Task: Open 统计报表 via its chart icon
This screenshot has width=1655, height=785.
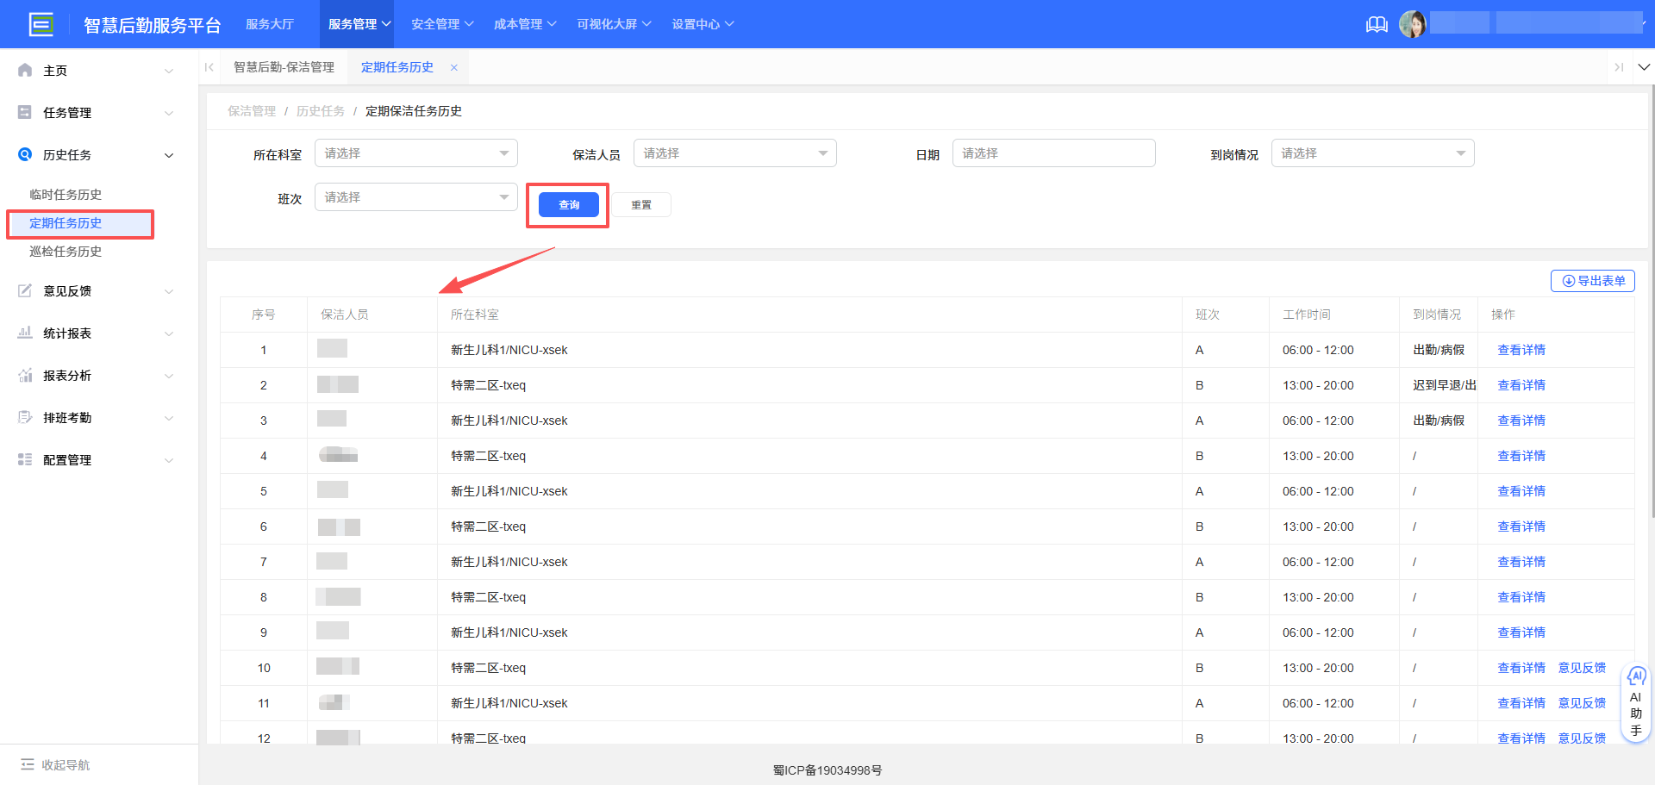Action: 24,333
